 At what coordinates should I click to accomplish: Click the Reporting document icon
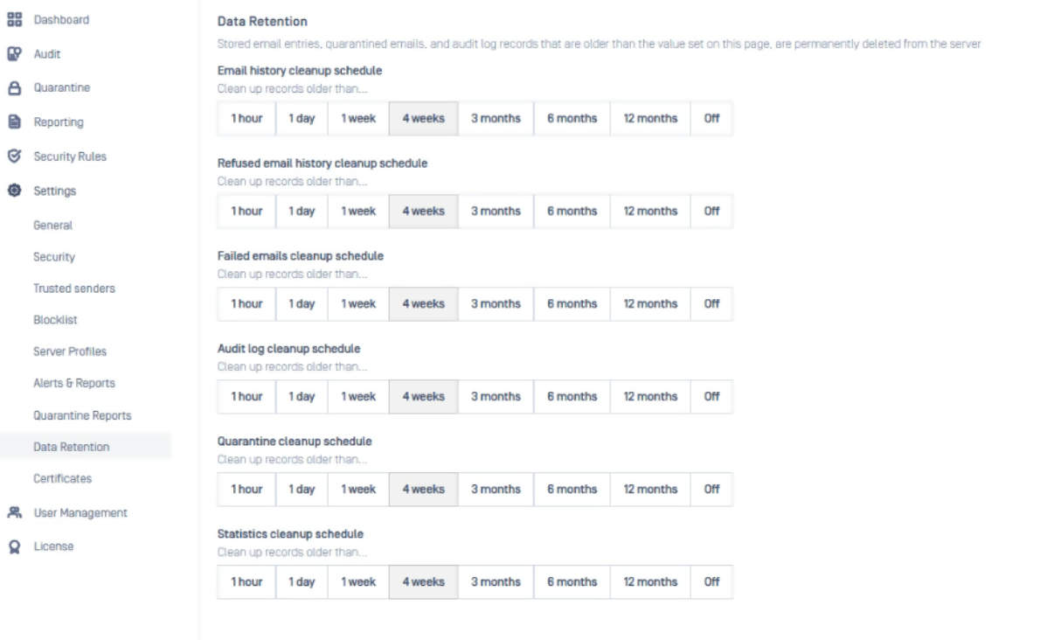[13, 122]
